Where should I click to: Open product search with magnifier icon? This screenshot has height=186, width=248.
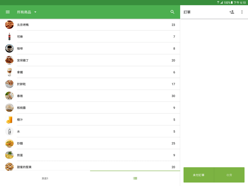tap(173, 12)
